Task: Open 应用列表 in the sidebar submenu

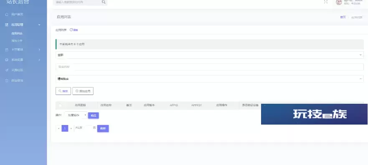Action: [17, 33]
